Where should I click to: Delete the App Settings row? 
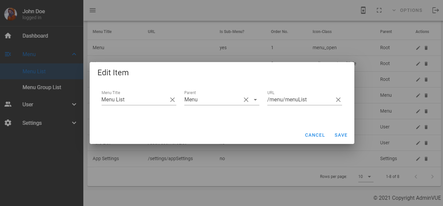coord(426,159)
